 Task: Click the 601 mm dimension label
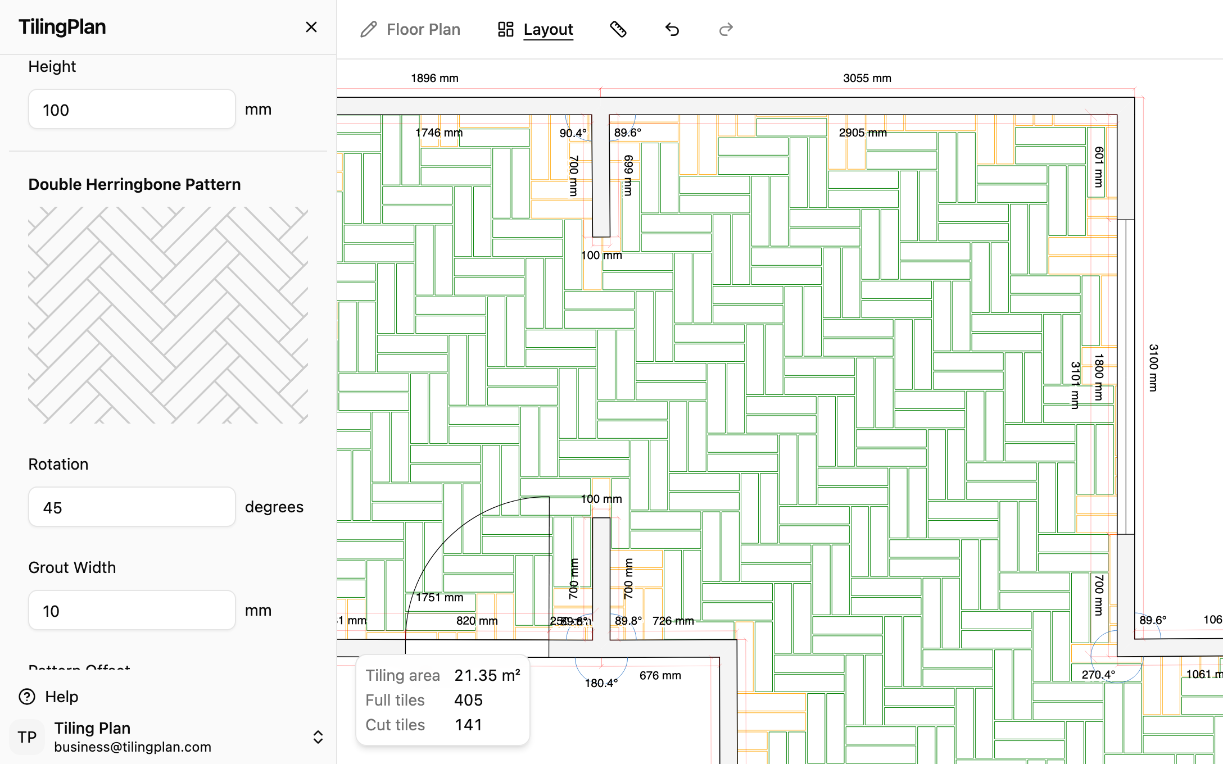(x=1099, y=167)
